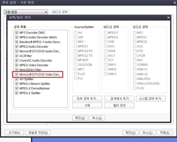This screenshot has height=142, width=177.
Task: Click 삭제 delete button
Action: point(87,106)
